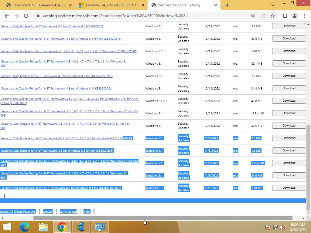Reload the current page

coord(26,16)
